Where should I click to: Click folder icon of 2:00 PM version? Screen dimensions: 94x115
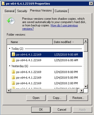pos(13,83)
